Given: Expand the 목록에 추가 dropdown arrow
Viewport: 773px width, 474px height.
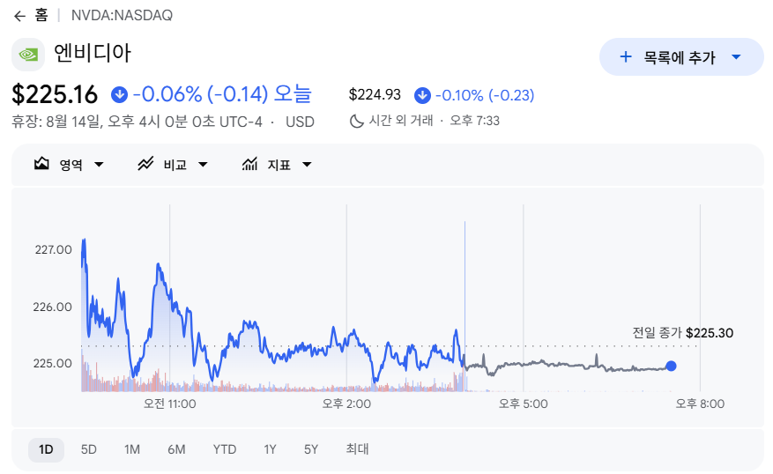Looking at the screenshot, I should (736, 56).
